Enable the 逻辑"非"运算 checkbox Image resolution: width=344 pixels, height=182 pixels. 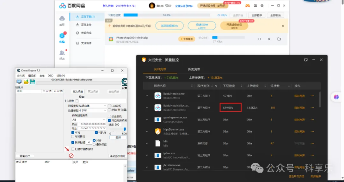(x=109, y=110)
